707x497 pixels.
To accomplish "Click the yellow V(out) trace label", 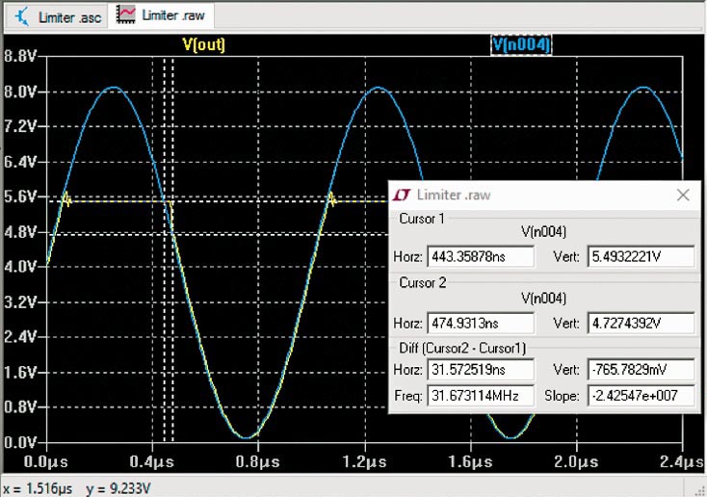I will point(203,44).
